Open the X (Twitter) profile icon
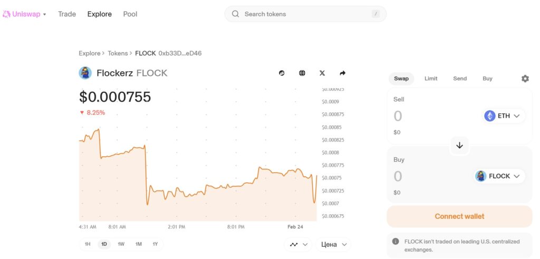 pos(322,73)
